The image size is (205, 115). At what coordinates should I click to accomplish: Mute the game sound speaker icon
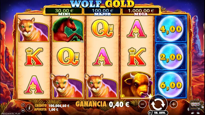(x=23, y=111)
